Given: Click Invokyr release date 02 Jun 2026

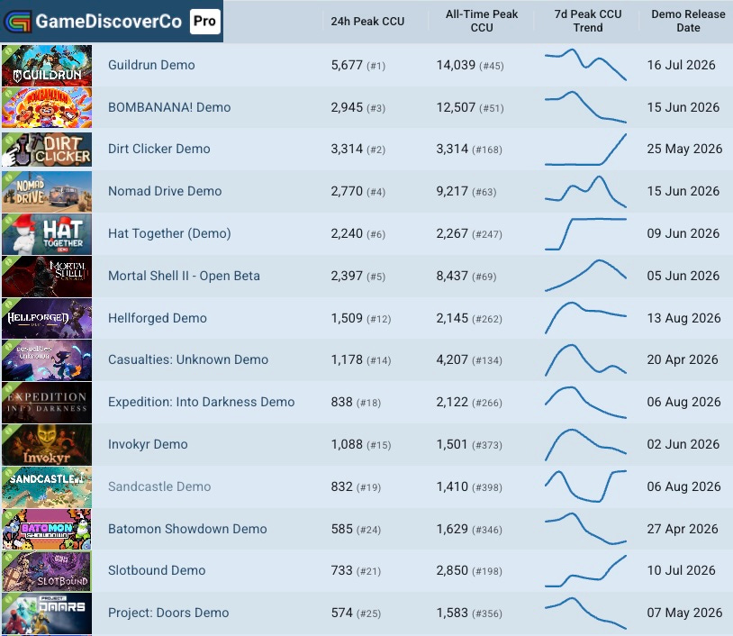Looking at the screenshot, I should point(683,444).
